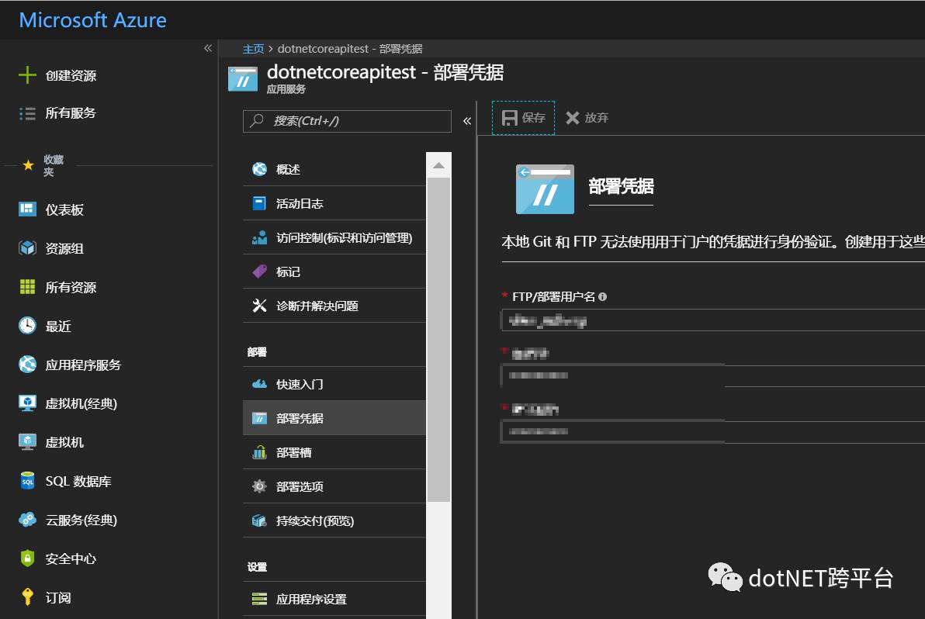Click the FTP/部署用户名 input field
Screen dimensions: 925x619
click(x=712, y=320)
